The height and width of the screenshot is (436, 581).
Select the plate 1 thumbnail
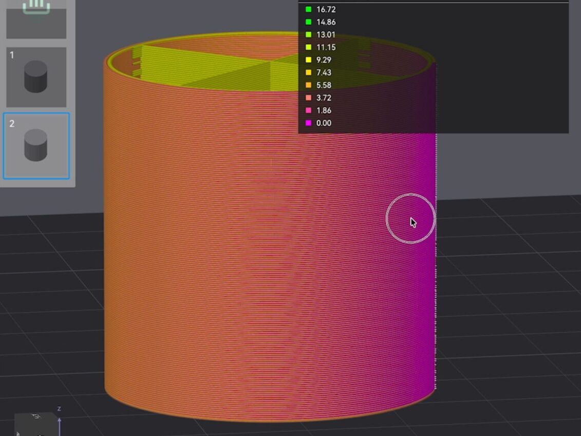(x=36, y=77)
